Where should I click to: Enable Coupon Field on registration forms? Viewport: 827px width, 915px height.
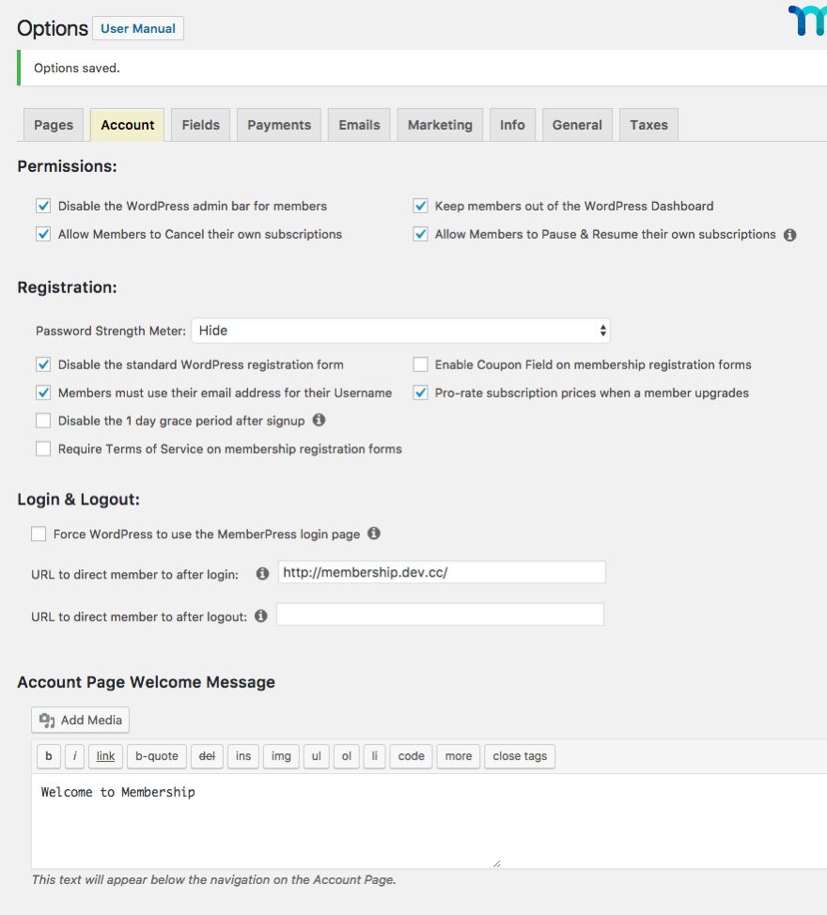pos(419,364)
